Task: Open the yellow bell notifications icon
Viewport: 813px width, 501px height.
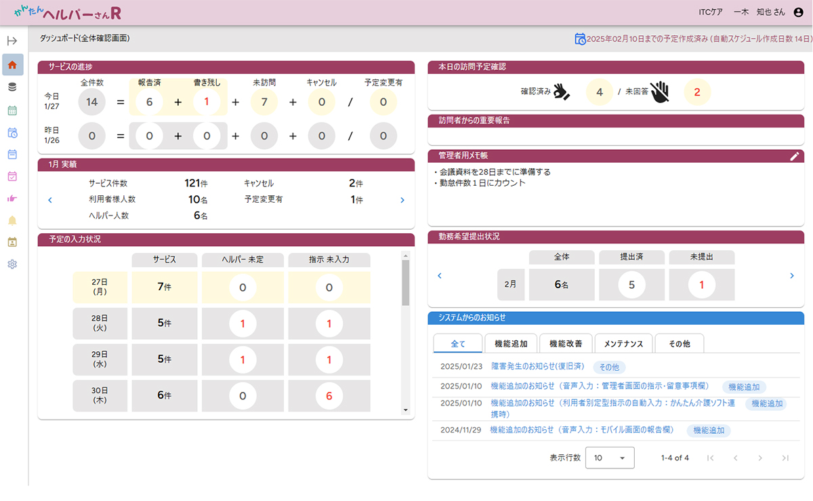Action: pyautogui.click(x=12, y=220)
